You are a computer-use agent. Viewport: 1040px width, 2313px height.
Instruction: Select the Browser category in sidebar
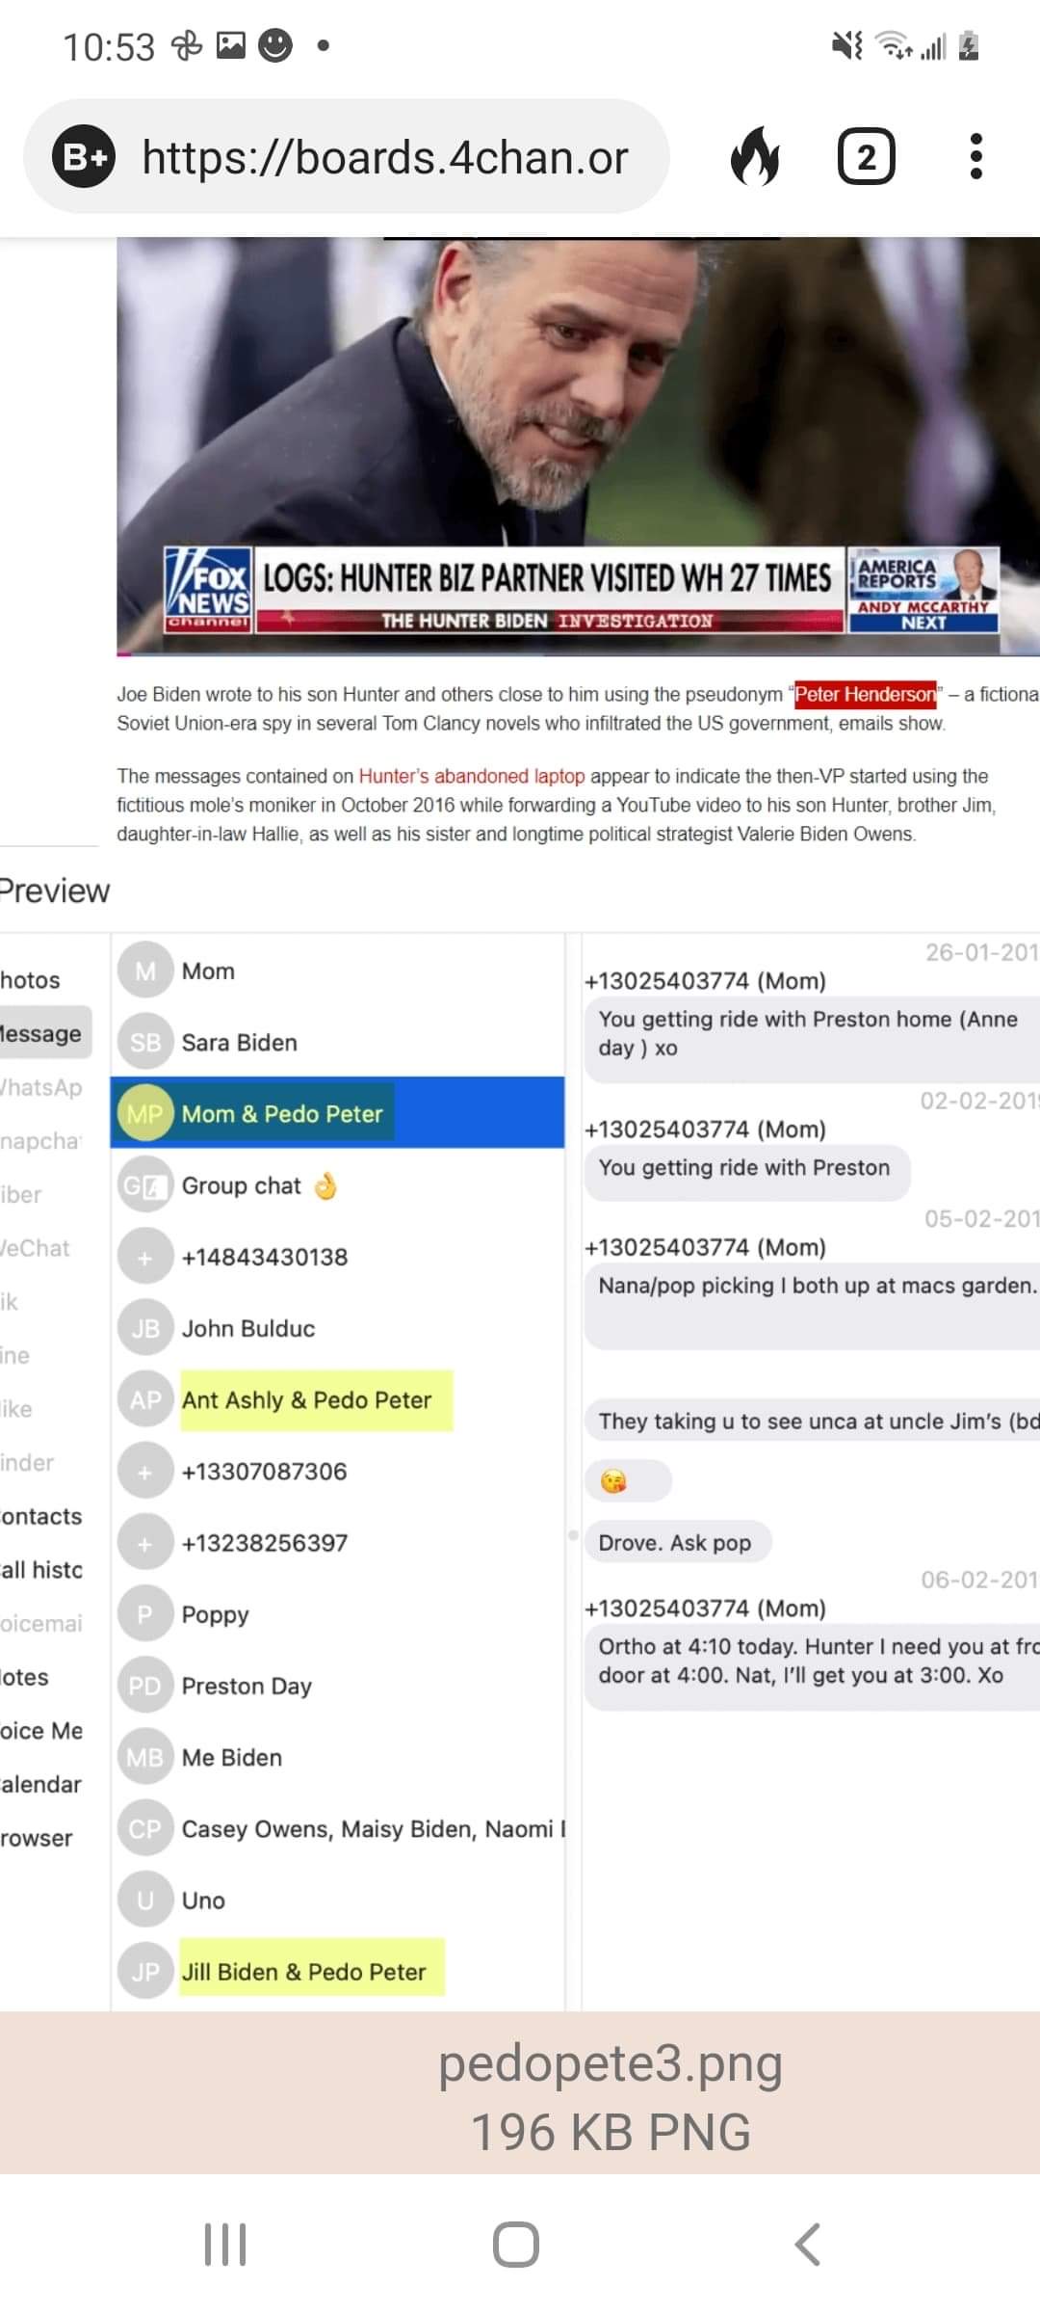pos(37,1838)
